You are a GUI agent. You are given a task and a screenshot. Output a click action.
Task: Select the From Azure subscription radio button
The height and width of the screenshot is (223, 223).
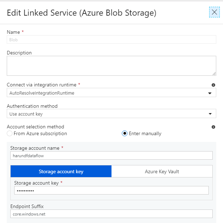[10, 133]
